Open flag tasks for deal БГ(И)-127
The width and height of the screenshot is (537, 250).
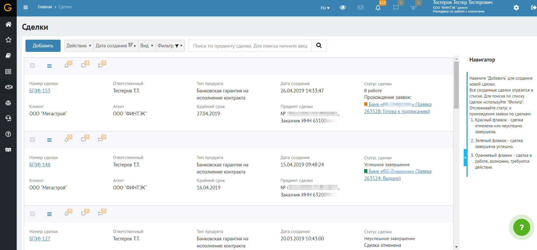click(100, 214)
